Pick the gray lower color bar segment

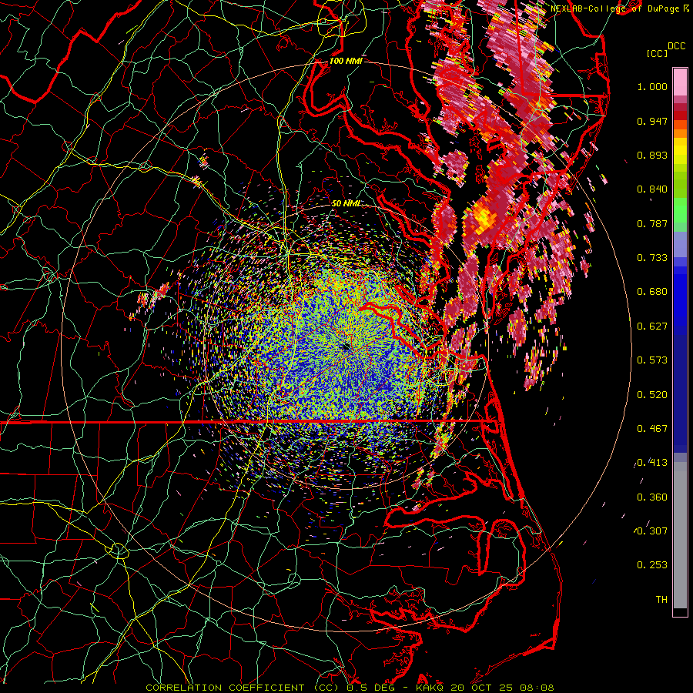point(680,539)
